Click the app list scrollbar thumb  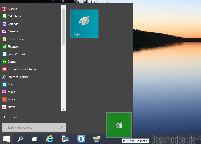coord(63,27)
